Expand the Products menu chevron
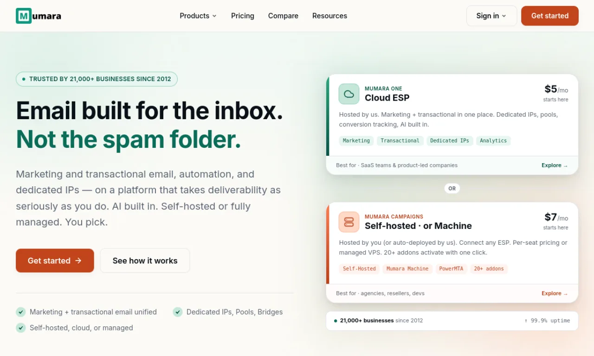Image resolution: width=594 pixels, height=356 pixels. pos(214,16)
